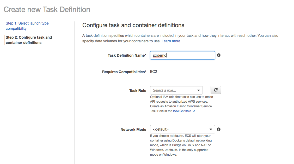Screen dimensions: 294x164
Task: Click the refresh arrows to reload roles
Action: point(216,90)
